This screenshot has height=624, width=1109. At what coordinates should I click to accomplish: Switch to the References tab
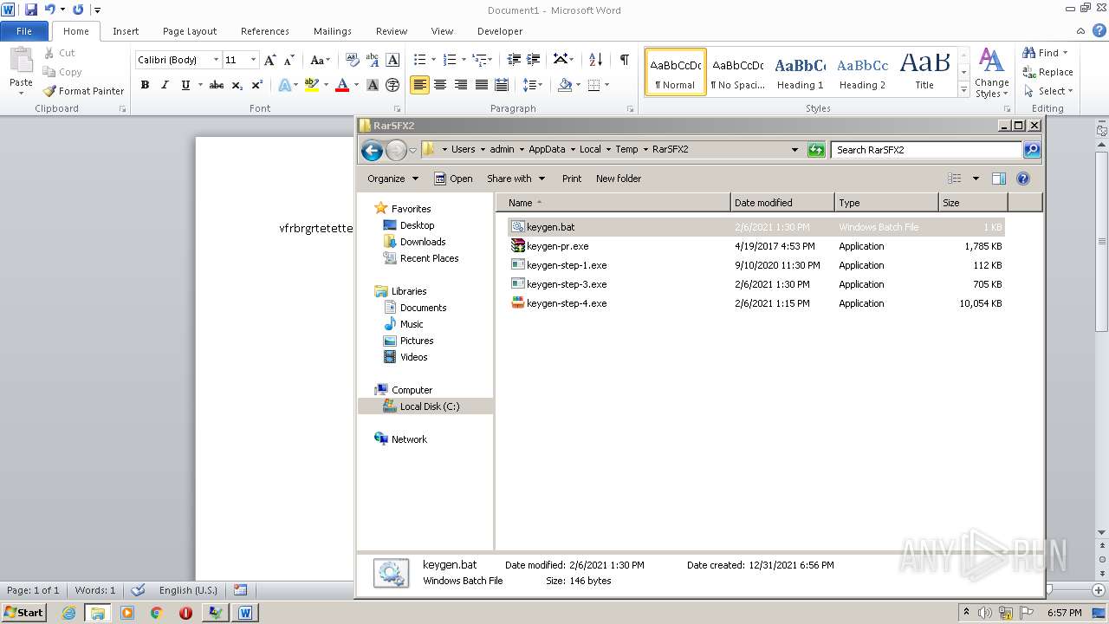point(265,31)
